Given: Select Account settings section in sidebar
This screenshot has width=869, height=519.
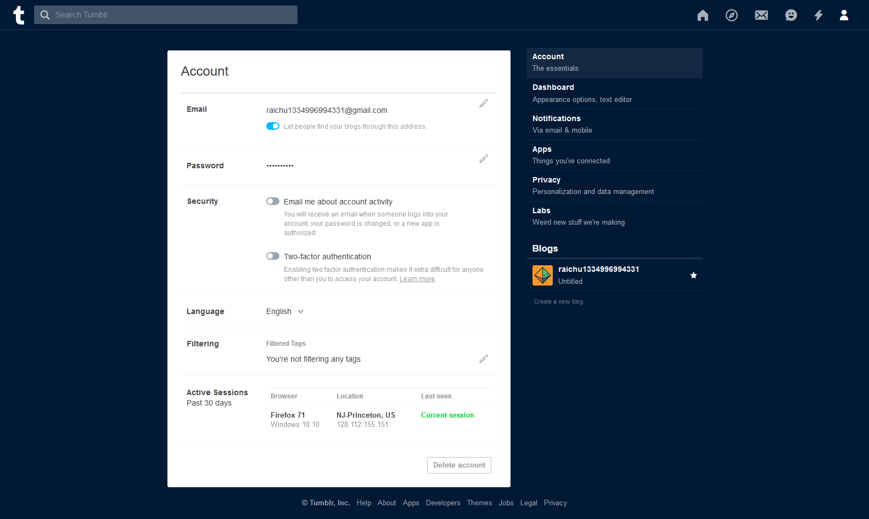Looking at the screenshot, I should coord(615,62).
